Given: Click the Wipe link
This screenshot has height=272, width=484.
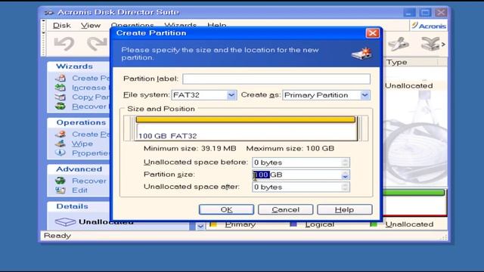Looking at the screenshot, I should click(x=82, y=144).
